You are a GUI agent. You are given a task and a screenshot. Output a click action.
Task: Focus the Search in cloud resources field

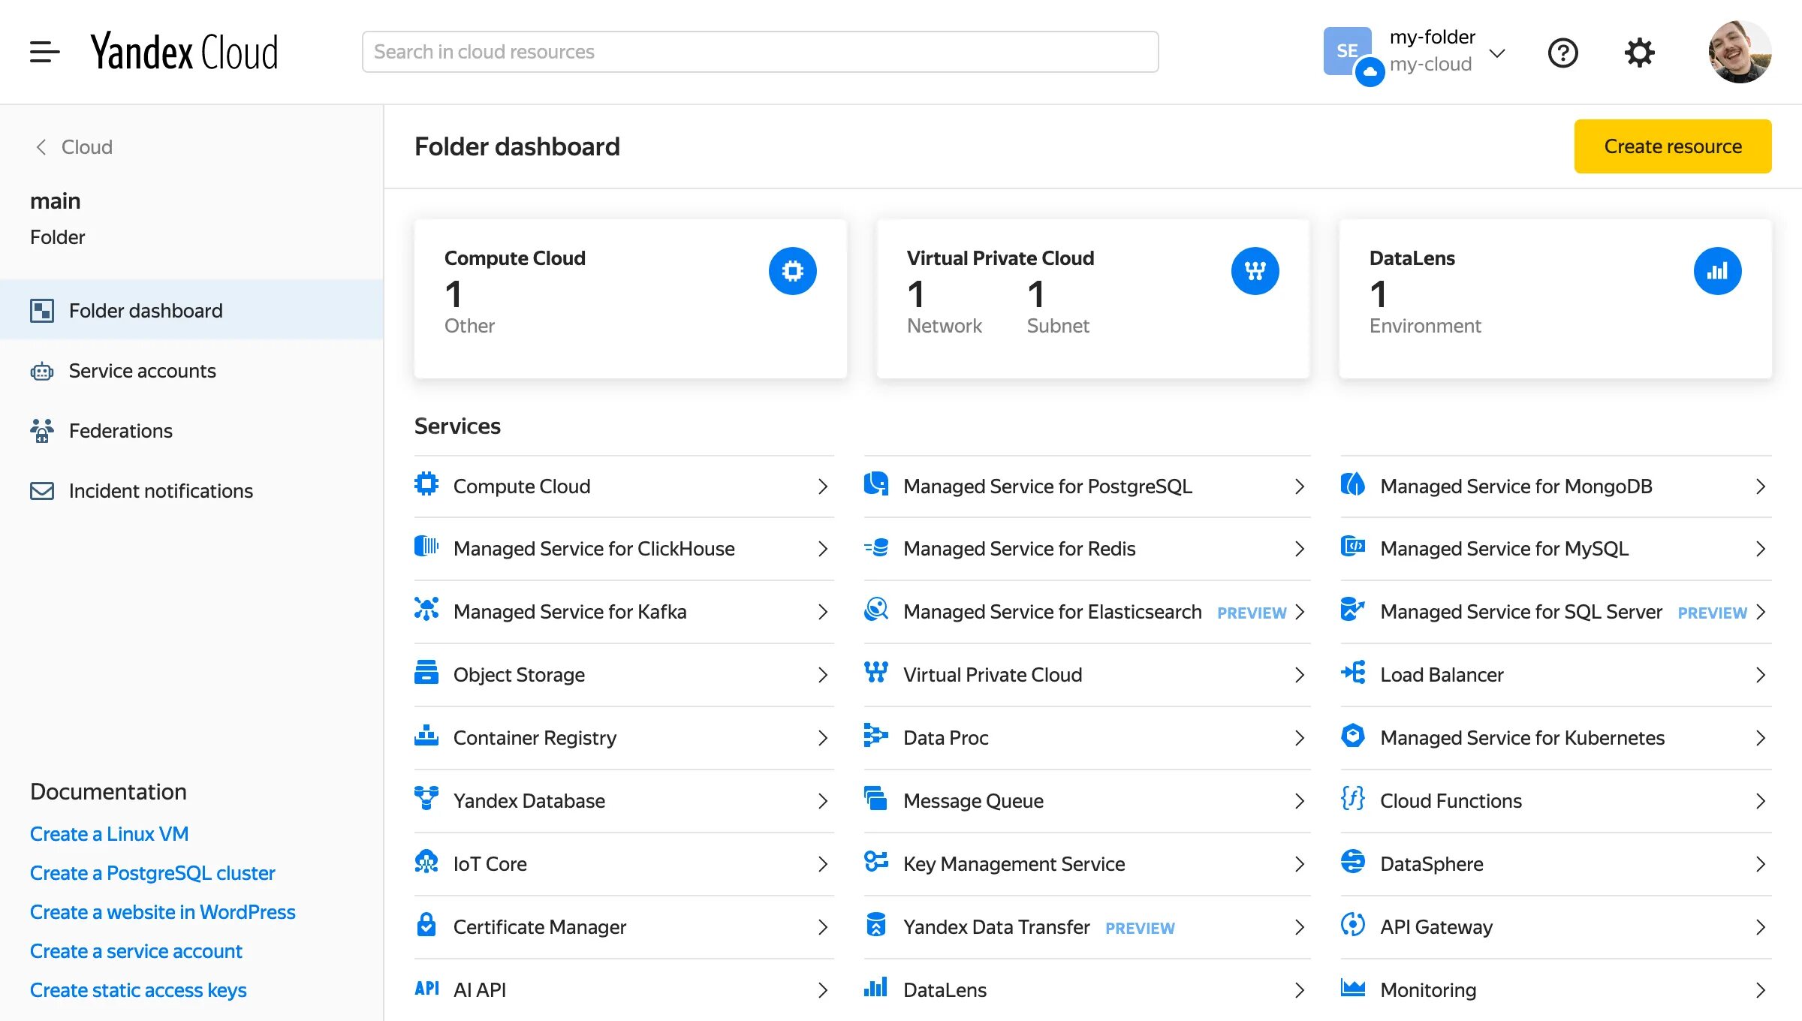point(760,52)
